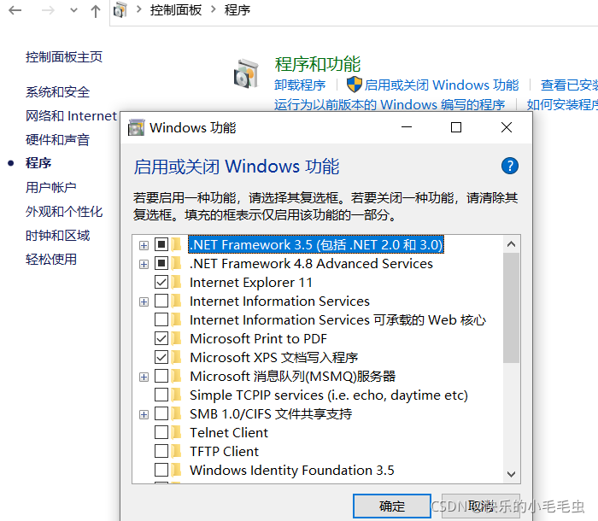Image resolution: width=598 pixels, height=521 pixels.
Task: Enable TFTP Client checkbox
Action: tap(161, 451)
